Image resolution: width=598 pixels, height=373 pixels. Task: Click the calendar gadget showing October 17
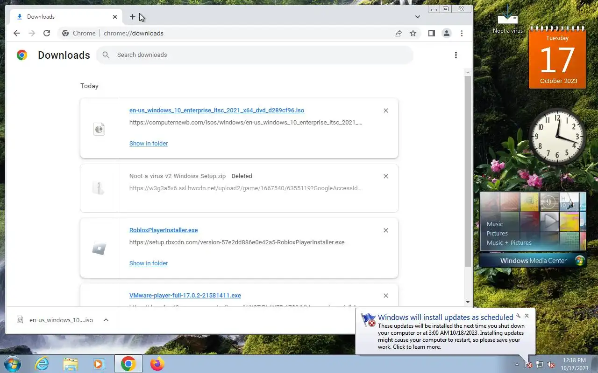557,58
